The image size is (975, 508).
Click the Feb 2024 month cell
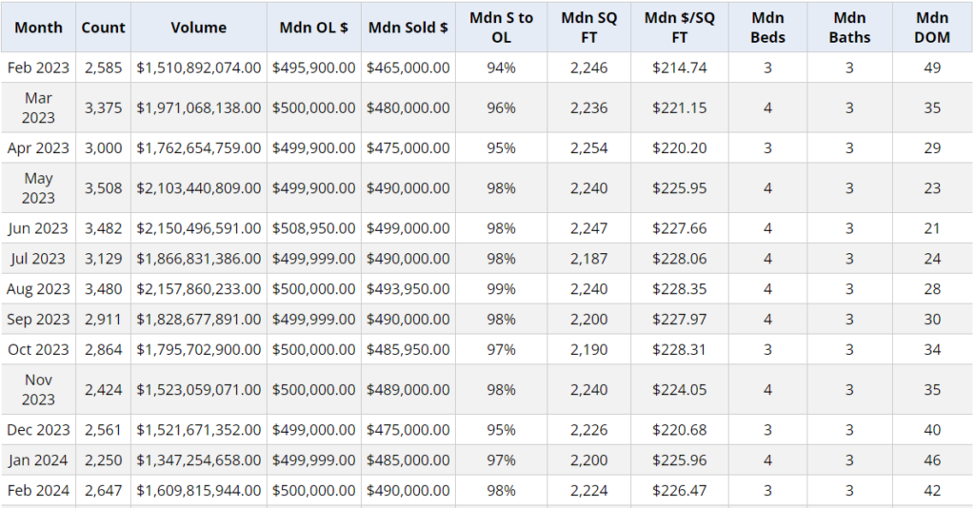38,491
